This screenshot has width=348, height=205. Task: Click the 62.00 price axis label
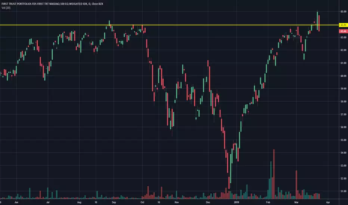[x=344, y=50]
